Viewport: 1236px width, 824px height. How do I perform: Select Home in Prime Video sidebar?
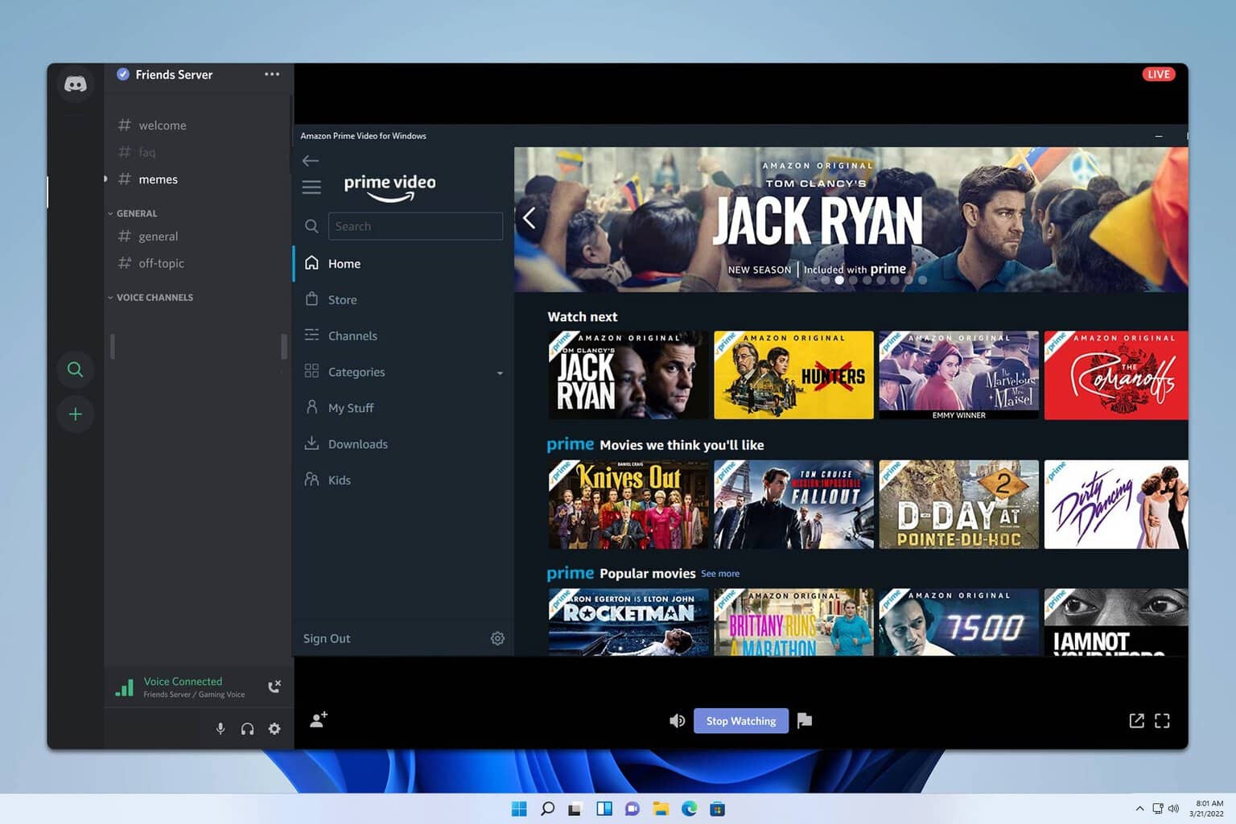pyautogui.click(x=403, y=263)
